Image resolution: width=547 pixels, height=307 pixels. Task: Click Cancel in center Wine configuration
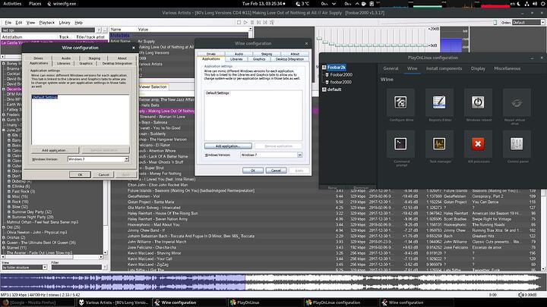click(x=276, y=171)
